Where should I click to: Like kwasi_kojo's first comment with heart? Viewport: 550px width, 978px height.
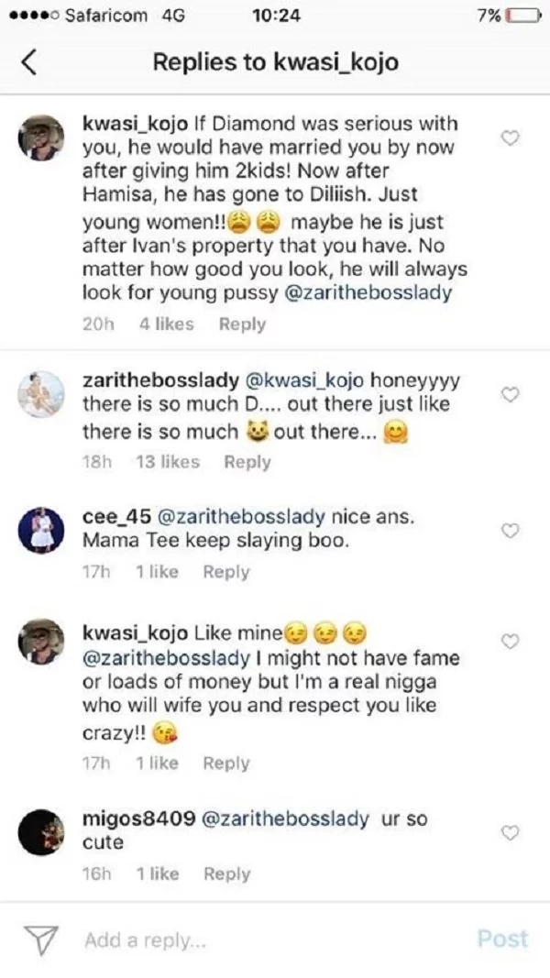coord(511,138)
